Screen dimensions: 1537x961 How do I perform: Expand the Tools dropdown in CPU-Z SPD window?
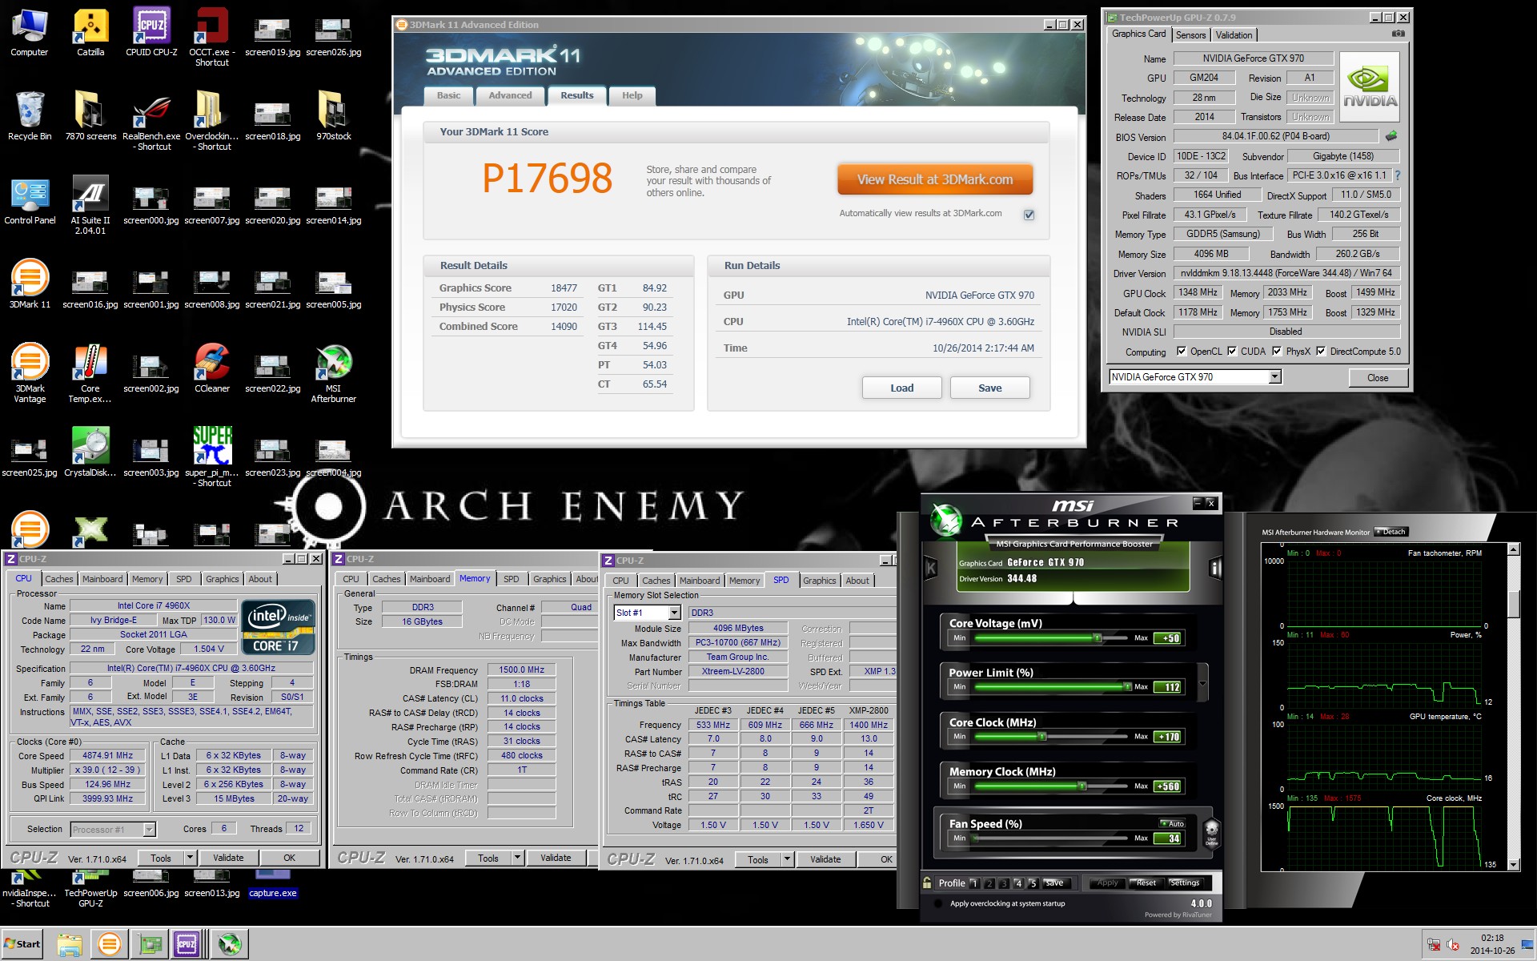coord(787,859)
